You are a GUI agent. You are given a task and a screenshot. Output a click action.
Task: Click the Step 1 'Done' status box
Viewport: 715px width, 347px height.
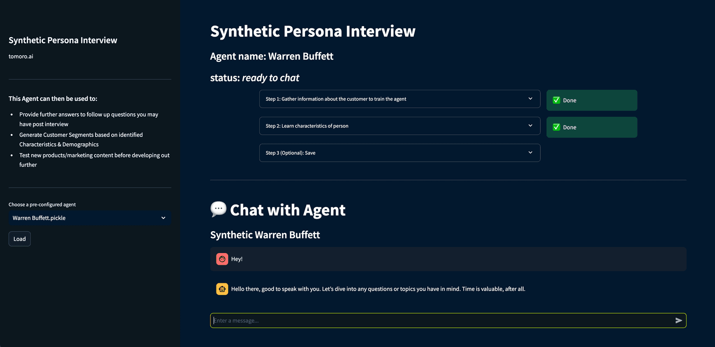point(592,100)
